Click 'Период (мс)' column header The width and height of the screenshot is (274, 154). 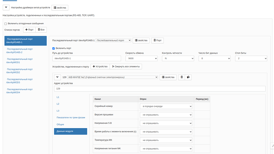point(202,99)
